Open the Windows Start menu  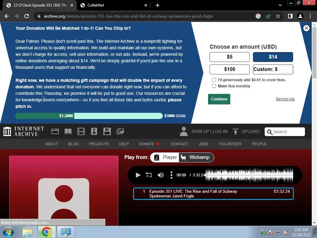point(8,232)
